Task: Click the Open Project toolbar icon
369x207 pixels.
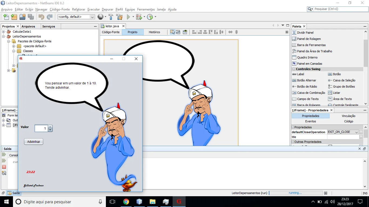Action: point(22,17)
